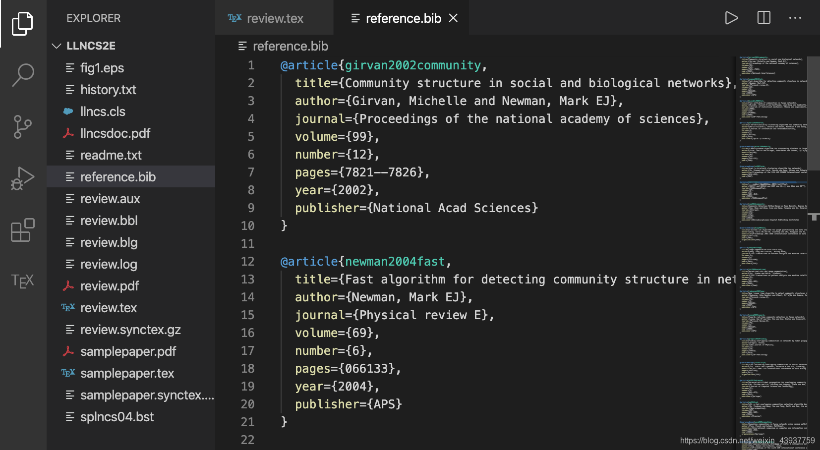
Task: Open the Run and Debug view
Action: (x=22, y=178)
